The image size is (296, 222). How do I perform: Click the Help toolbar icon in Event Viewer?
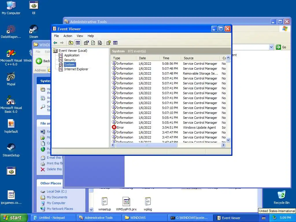(x=109, y=43)
